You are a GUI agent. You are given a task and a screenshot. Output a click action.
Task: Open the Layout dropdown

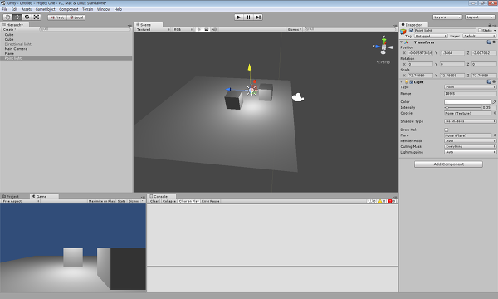coord(480,17)
